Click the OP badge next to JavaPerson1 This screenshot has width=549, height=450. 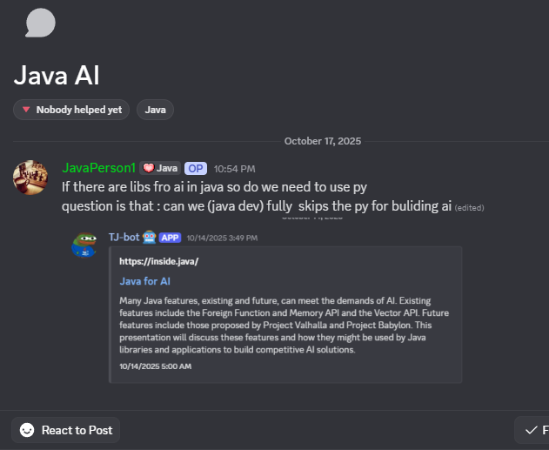pyautogui.click(x=196, y=168)
